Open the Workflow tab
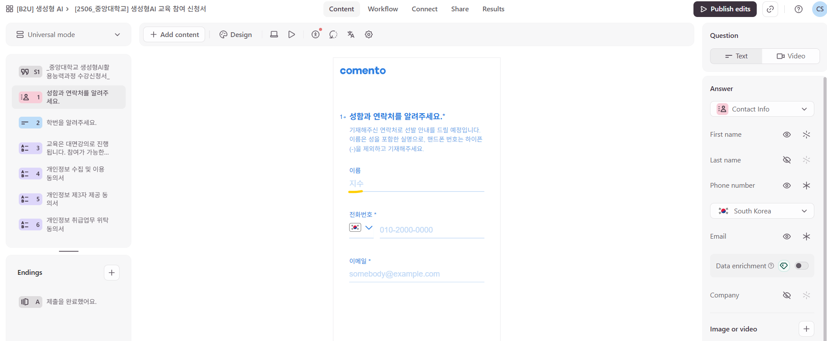Screen dimensions: 827x341 pos(383,9)
